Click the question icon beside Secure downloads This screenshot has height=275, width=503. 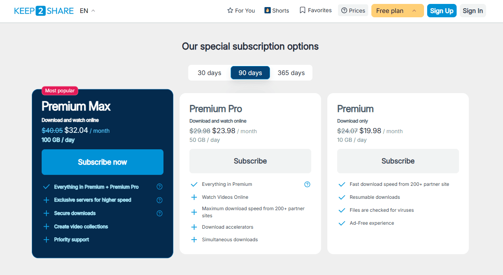tap(160, 213)
